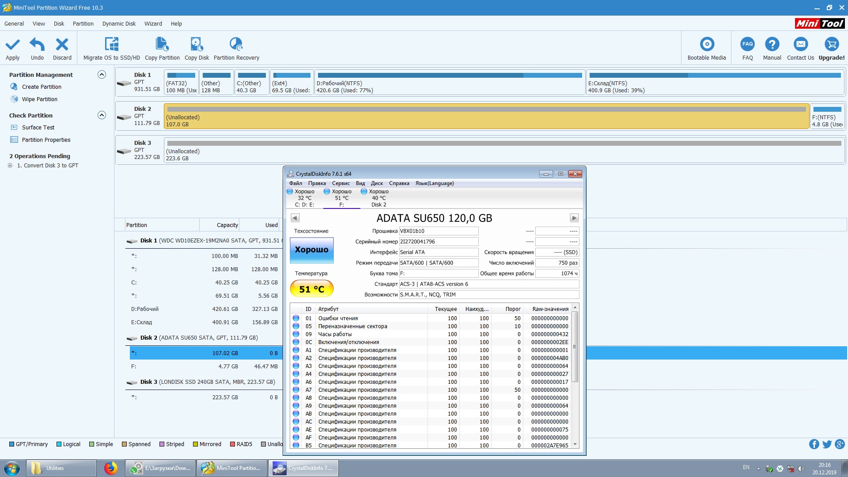This screenshot has height=477, width=848.
Task: Expand pending operation Convert Disk 3 to GPT
Action: coord(10,166)
